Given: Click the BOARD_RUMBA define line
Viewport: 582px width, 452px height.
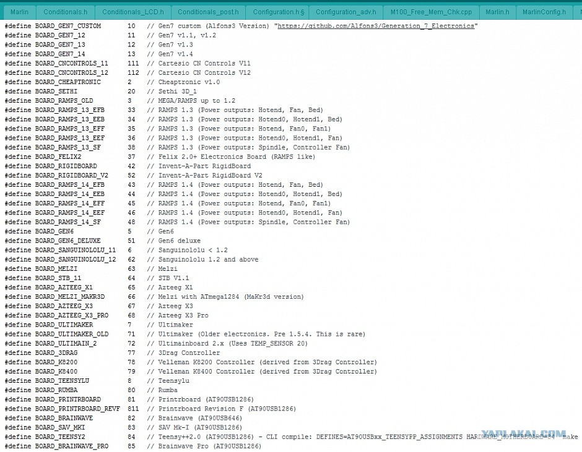Looking at the screenshot, I should (91, 390).
